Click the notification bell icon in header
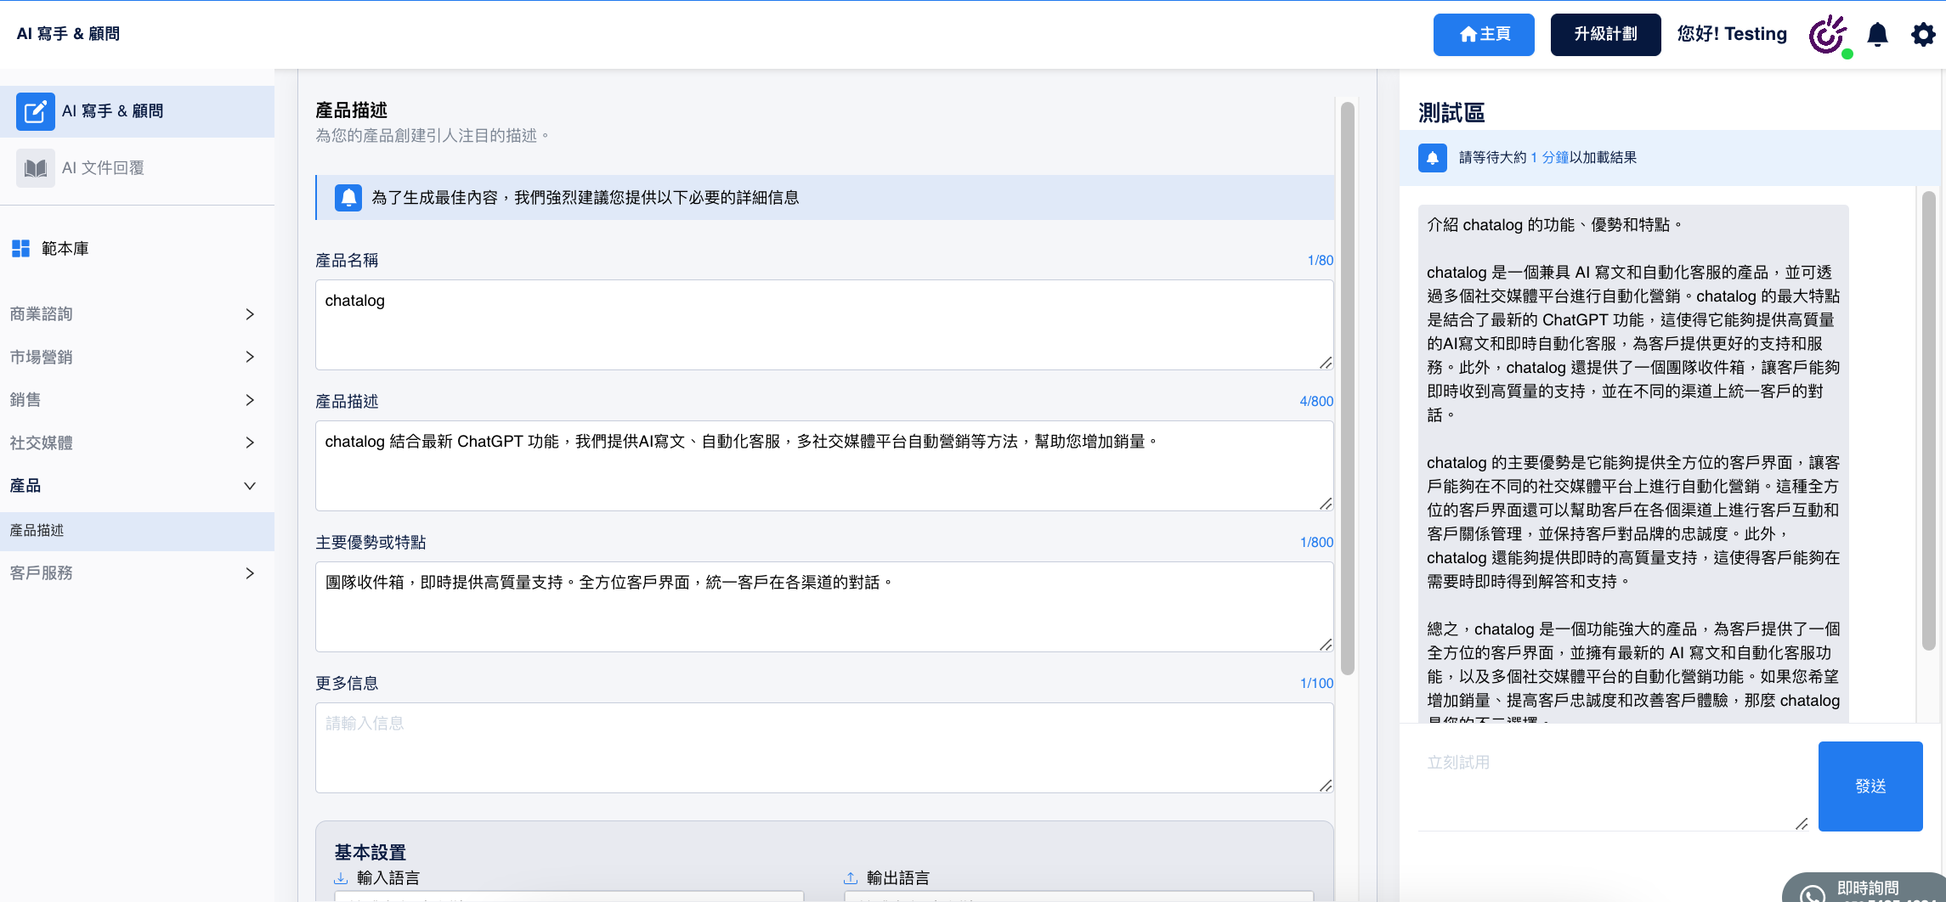This screenshot has width=1946, height=902. click(x=1877, y=35)
